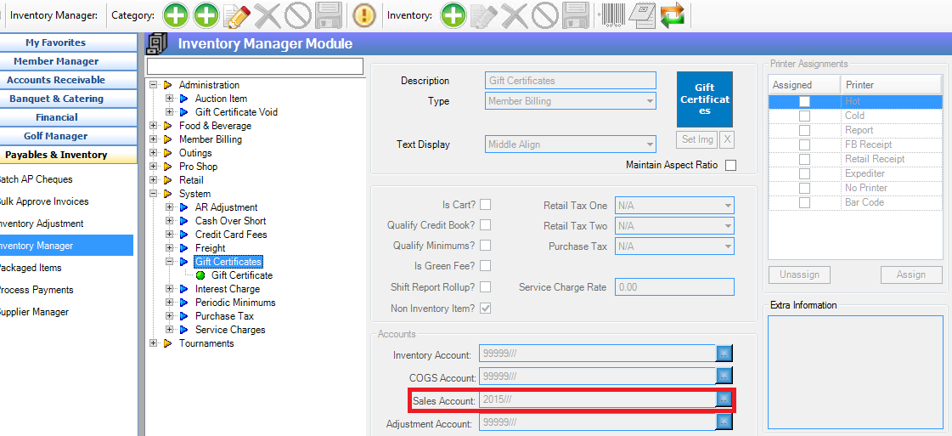This screenshot has width=952, height=436.
Task: Check the Is Cart? checkbox
Action: (485, 204)
